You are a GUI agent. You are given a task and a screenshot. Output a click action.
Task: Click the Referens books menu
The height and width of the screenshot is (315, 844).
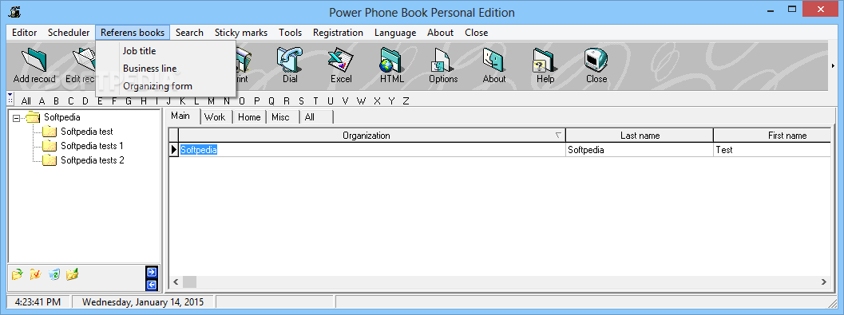tap(133, 32)
